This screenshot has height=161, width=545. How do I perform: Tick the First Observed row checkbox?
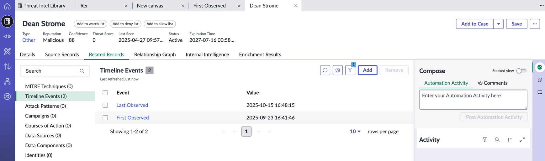105,118
